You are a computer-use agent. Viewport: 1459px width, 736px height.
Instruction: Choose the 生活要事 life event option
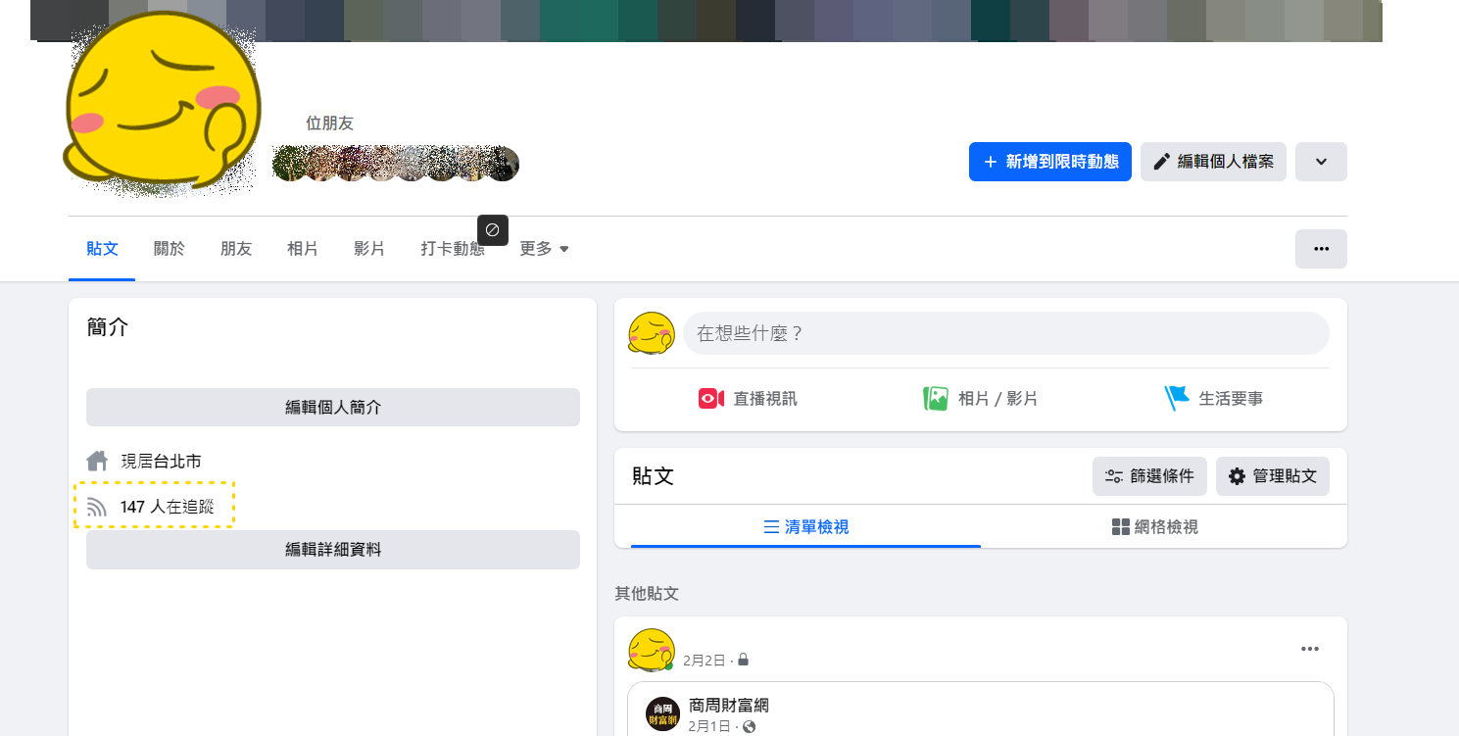[x=1213, y=399]
